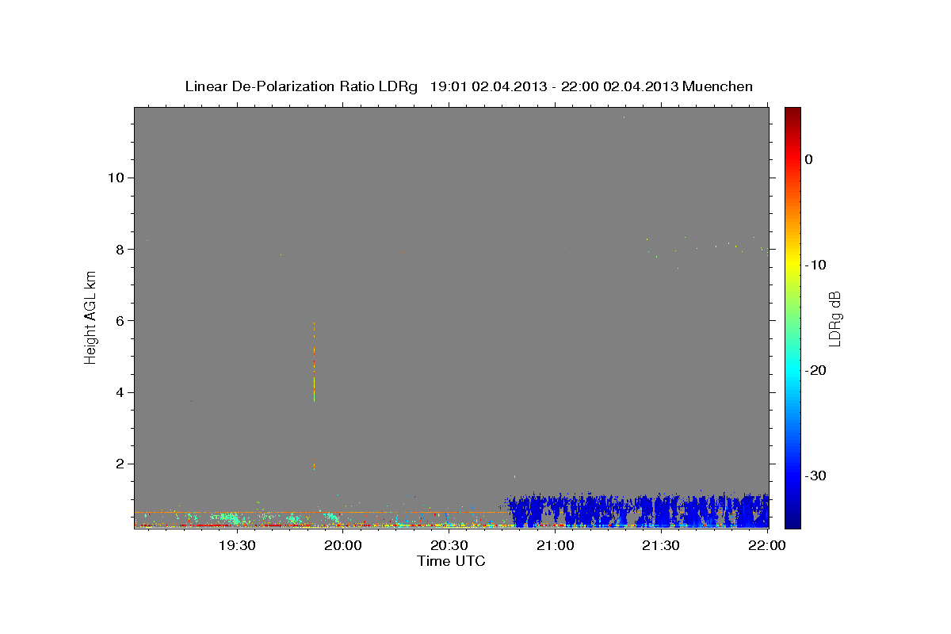Click the horizontal orange line near the plot bottom
Viewport: 951px width, 634px height.
320,512
